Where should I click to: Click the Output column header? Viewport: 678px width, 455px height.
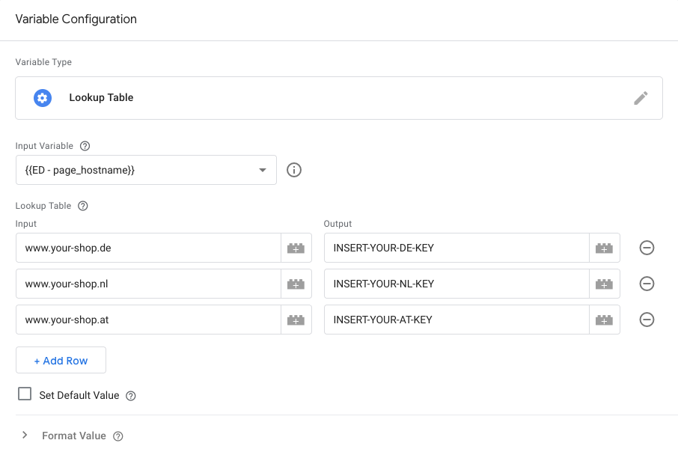click(338, 224)
